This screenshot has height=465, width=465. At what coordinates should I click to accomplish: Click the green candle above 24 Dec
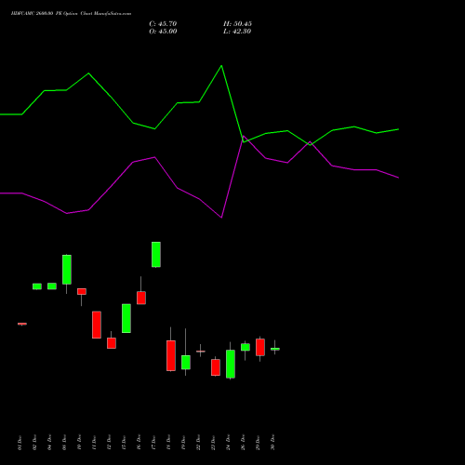coord(231,364)
